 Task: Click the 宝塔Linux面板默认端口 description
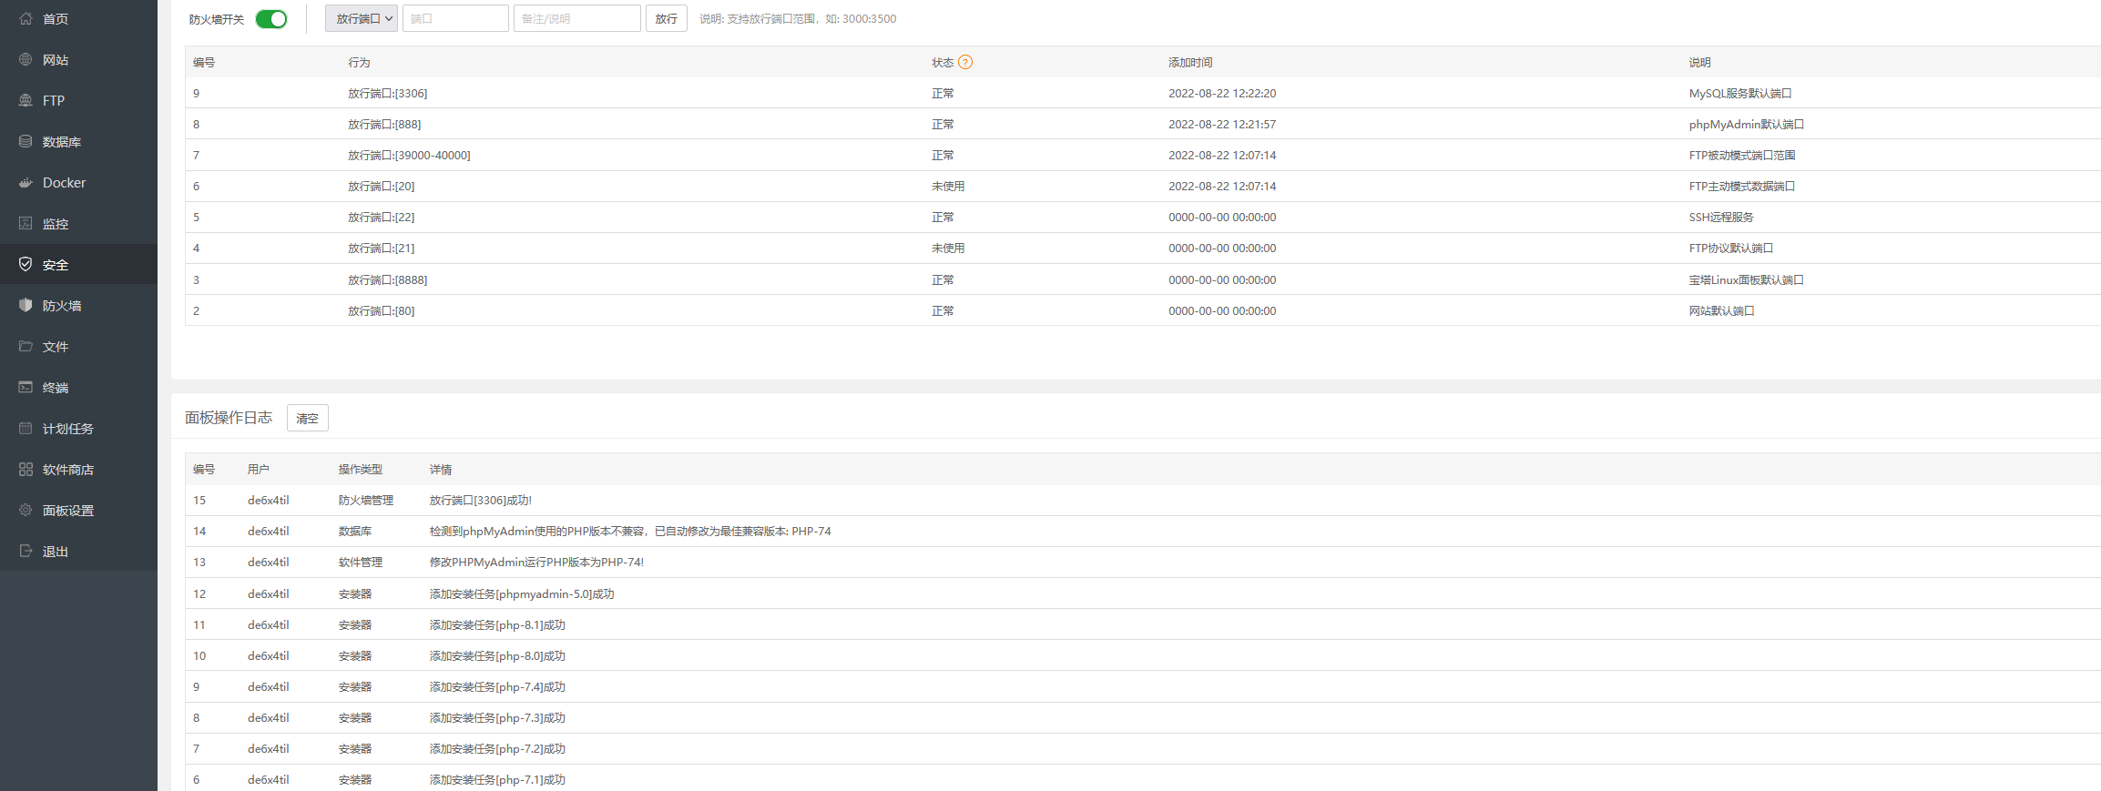[x=1747, y=279]
